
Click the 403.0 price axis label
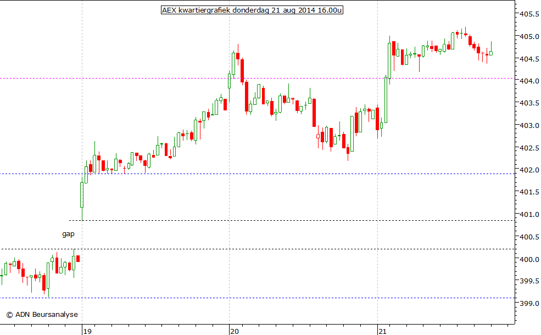coord(529,126)
